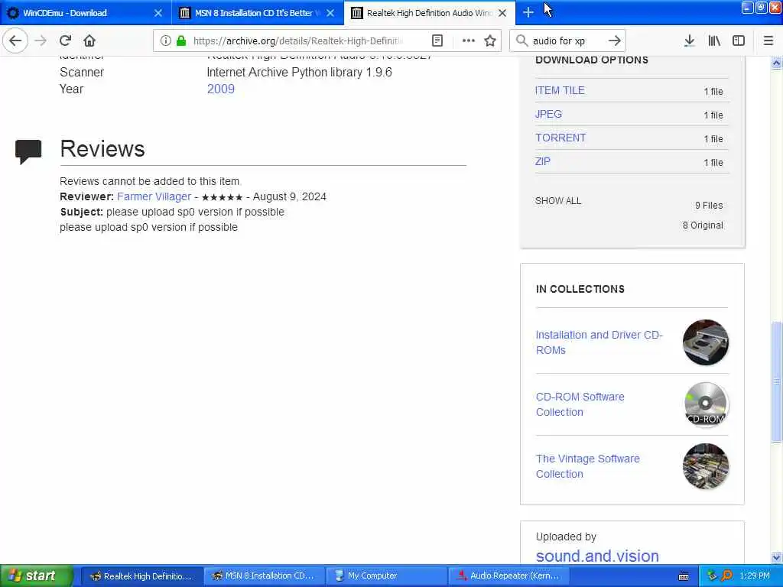Click the forward navigation arrow
This screenshot has height=587, width=783.
41,41
